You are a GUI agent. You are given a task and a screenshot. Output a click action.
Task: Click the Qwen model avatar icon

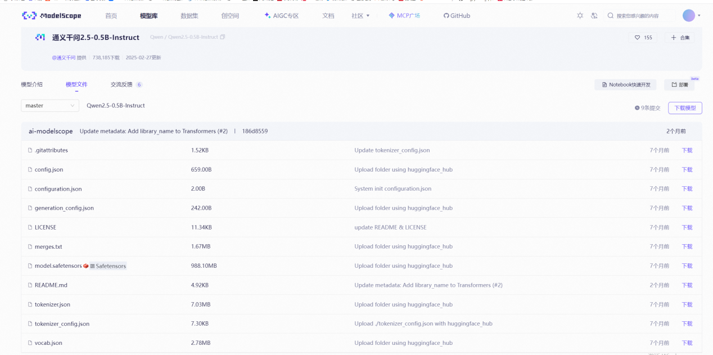click(x=40, y=37)
